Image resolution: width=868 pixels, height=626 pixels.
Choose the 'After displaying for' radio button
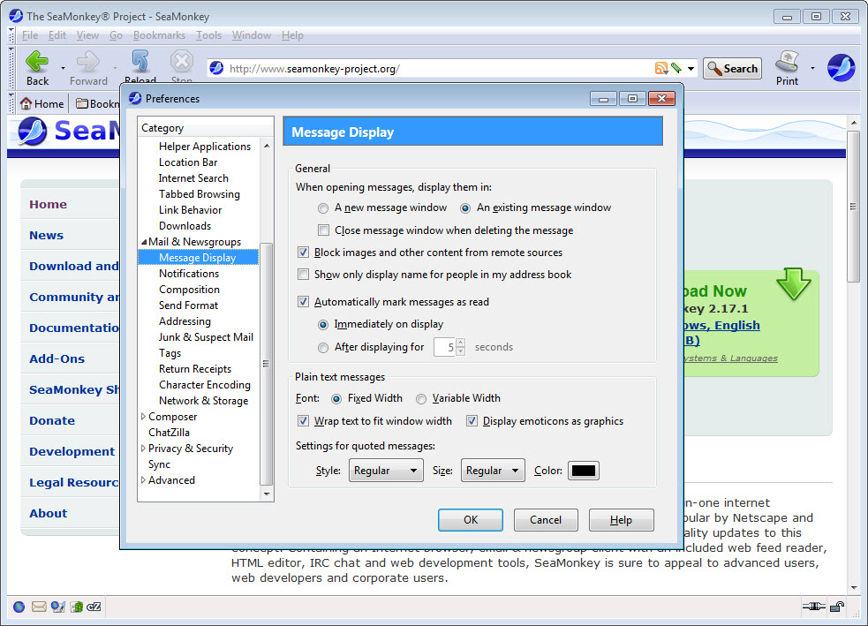pyautogui.click(x=322, y=348)
